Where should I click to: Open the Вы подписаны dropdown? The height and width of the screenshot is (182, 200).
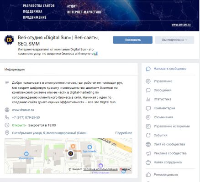point(174,40)
